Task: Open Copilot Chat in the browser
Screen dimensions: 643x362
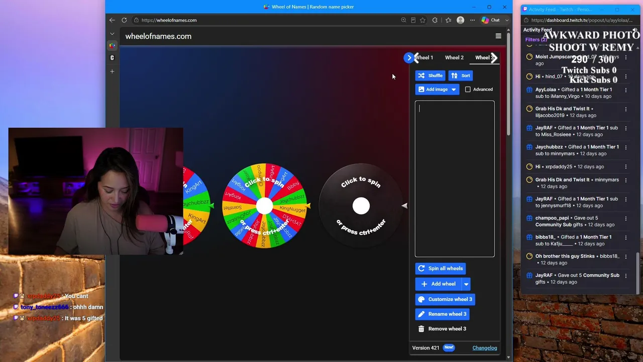Action: tap(491, 20)
